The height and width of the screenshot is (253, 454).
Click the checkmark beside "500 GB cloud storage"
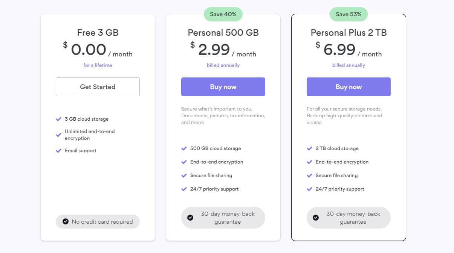coord(184,148)
